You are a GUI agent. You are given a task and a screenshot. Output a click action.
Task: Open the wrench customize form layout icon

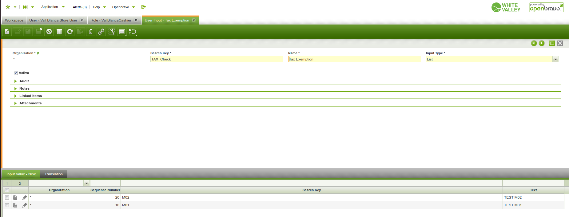112,32
